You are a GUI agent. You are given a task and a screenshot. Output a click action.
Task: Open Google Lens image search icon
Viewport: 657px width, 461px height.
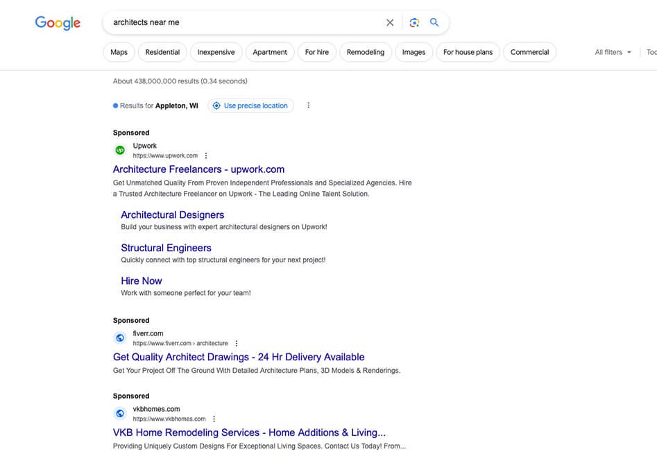(x=414, y=23)
